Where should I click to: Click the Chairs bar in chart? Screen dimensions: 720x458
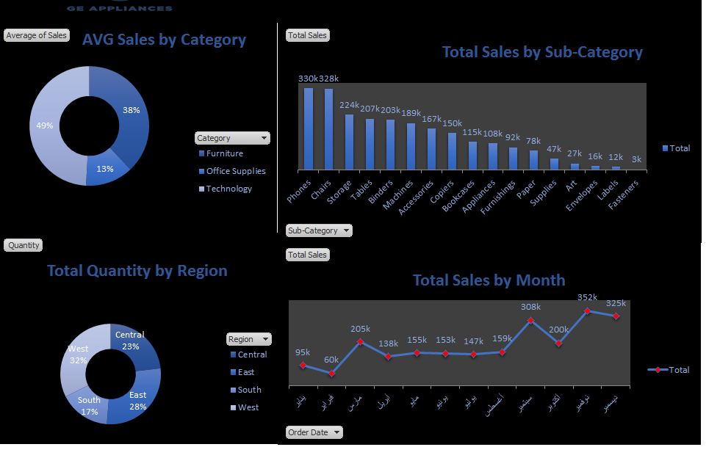(x=328, y=129)
